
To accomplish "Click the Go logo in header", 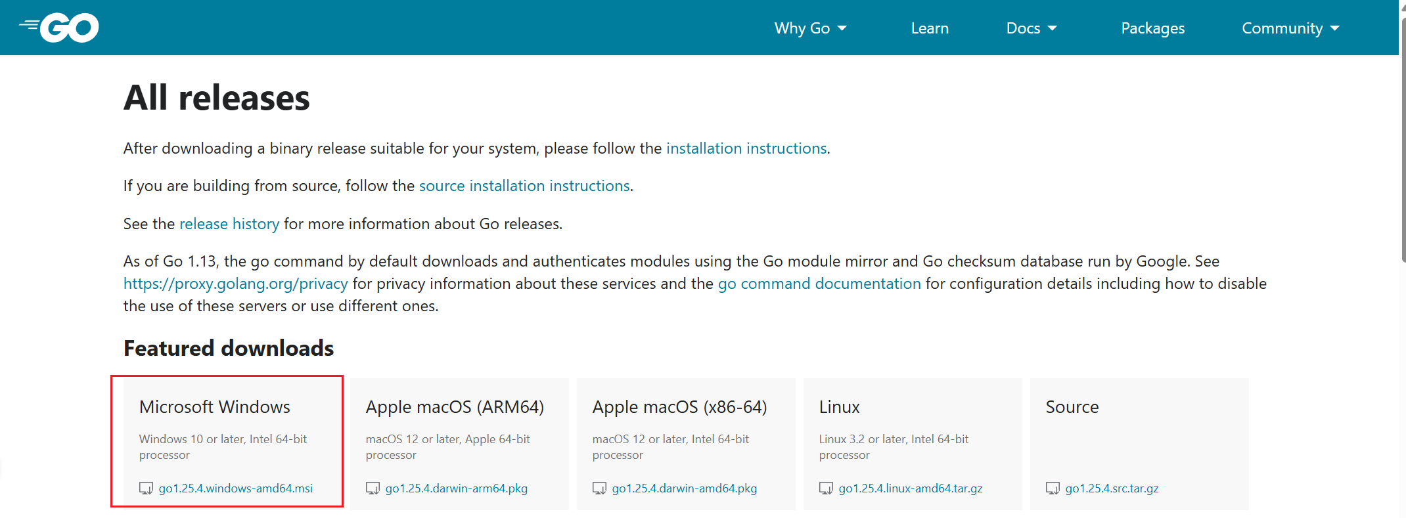I will 59,28.
